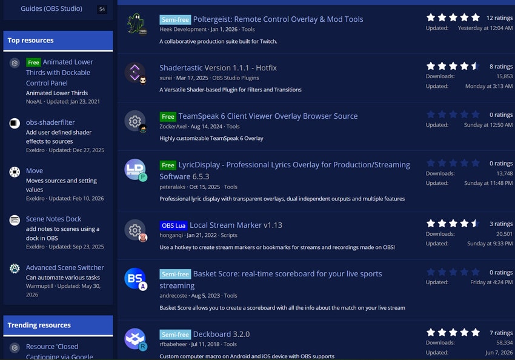Open honganqi author profile
Viewport: 515px width, 360px height.
point(171,236)
